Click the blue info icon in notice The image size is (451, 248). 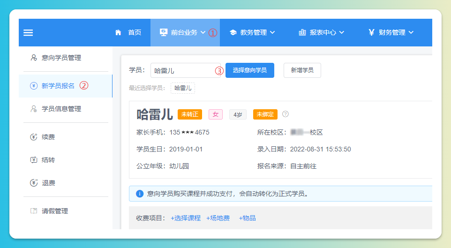click(x=140, y=194)
